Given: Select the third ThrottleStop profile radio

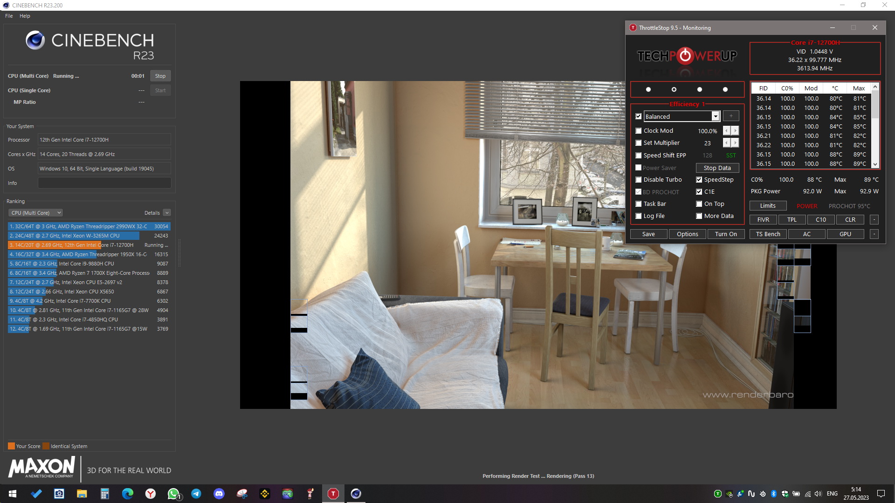Looking at the screenshot, I should (699, 89).
